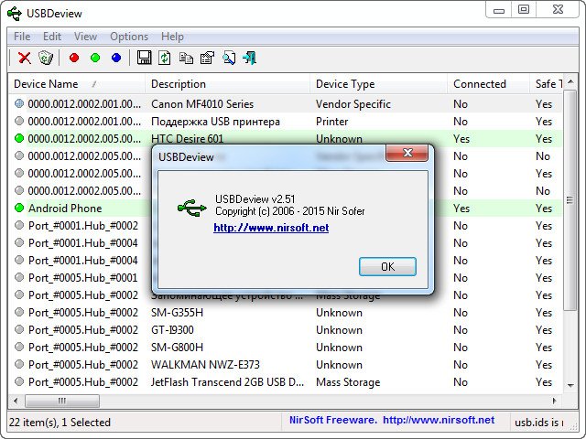Click the properties toolbar icon
The width and height of the screenshot is (586, 439).
pos(208,58)
